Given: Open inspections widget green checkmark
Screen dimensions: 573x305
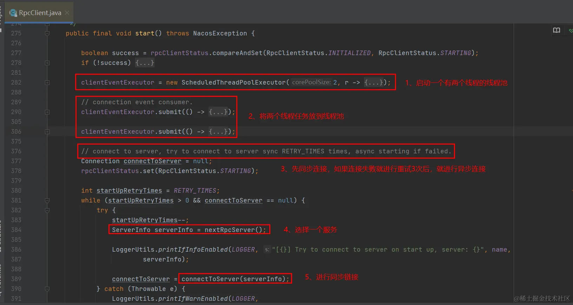Looking at the screenshot, I should pos(571,31).
